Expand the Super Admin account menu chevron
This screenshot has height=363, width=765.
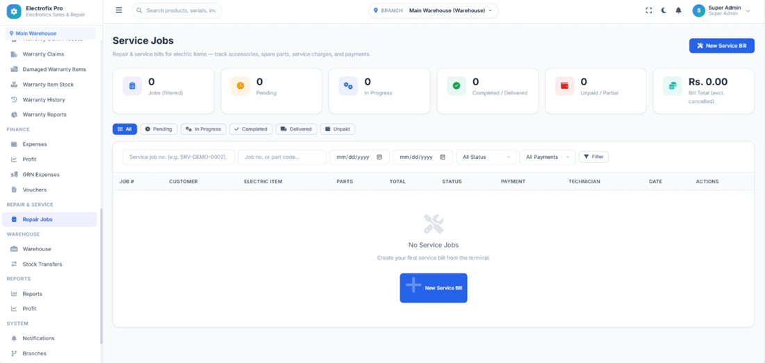click(x=748, y=10)
